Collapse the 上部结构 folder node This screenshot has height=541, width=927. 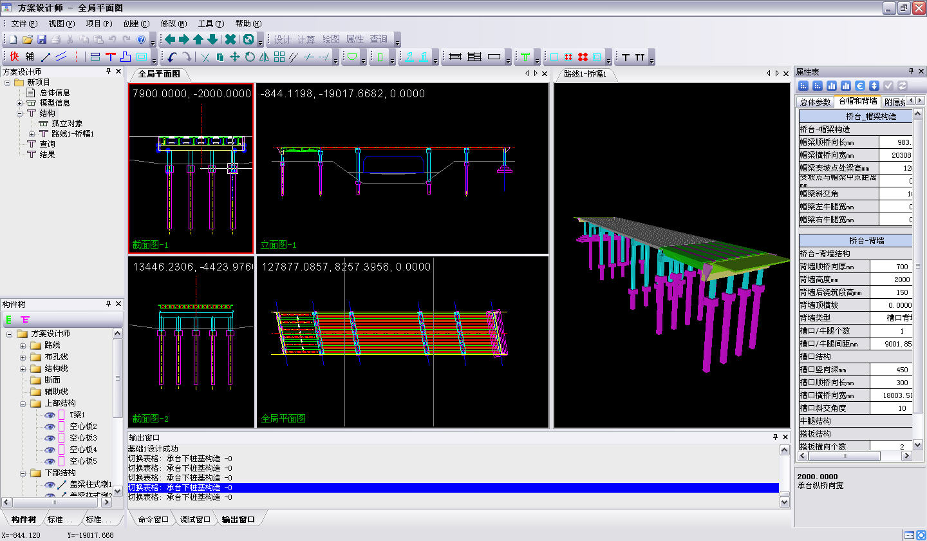click(23, 403)
